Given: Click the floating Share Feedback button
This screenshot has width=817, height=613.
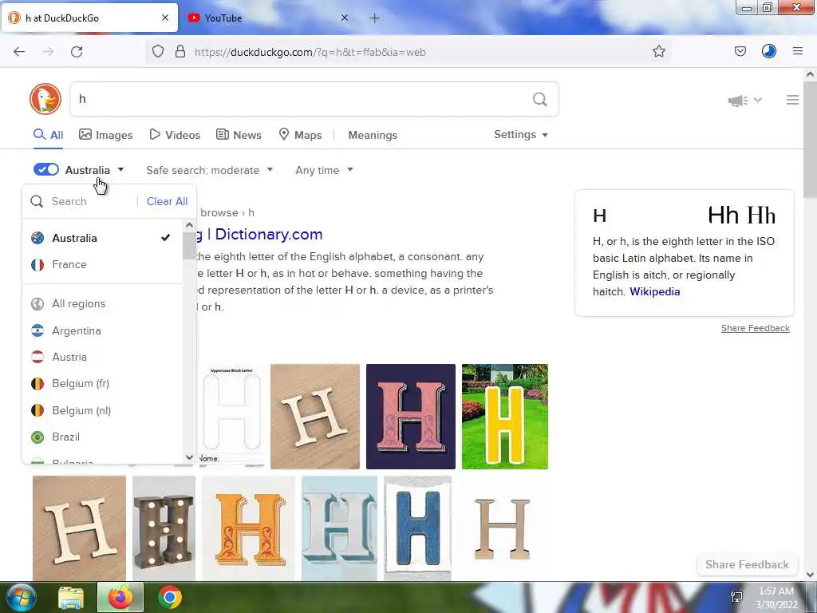Looking at the screenshot, I should [x=747, y=564].
